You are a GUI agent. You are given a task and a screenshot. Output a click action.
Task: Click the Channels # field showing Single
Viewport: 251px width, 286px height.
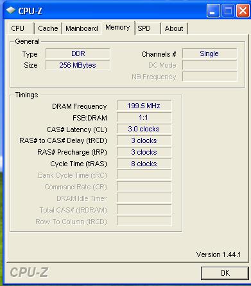209,53
